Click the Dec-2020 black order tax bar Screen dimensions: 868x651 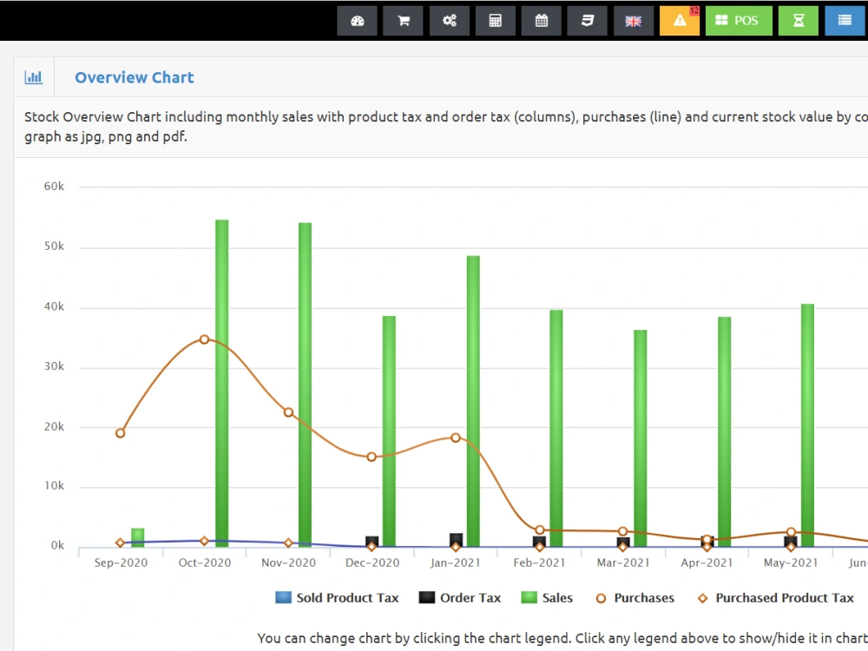click(x=372, y=542)
